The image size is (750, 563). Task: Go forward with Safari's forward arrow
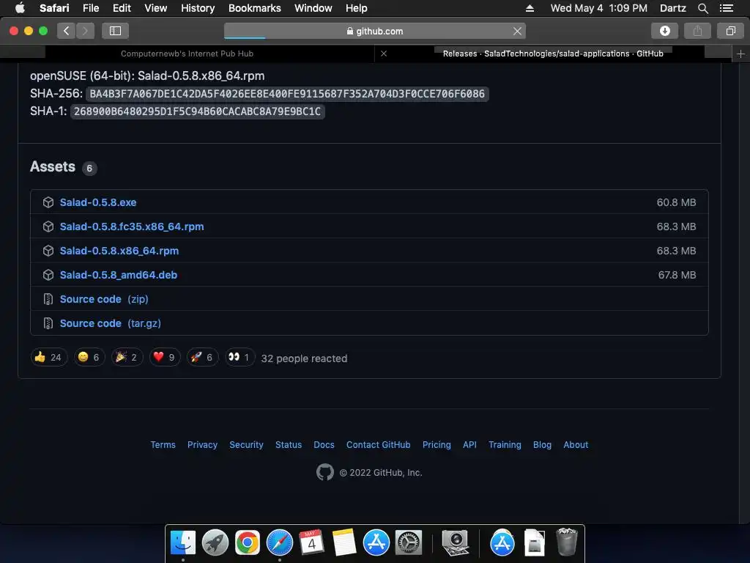coord(85,31)
